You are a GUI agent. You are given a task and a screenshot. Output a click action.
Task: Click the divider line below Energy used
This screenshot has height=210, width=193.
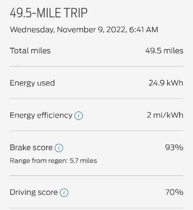(96, 99)
